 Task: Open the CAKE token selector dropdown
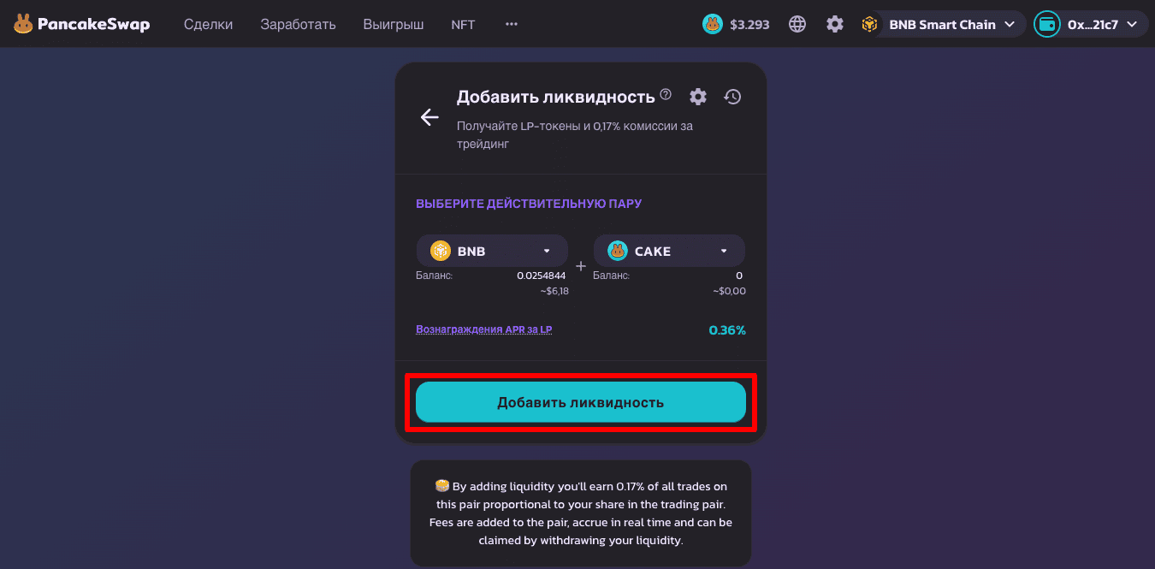[x=669, y=251]
